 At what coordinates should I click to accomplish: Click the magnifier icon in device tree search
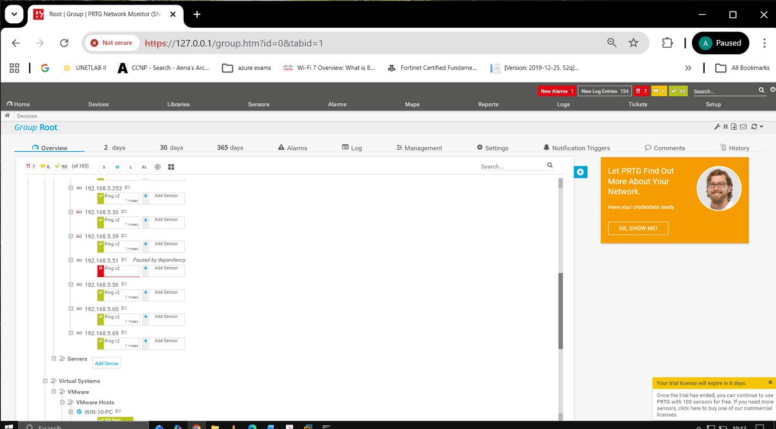(550, 165)
